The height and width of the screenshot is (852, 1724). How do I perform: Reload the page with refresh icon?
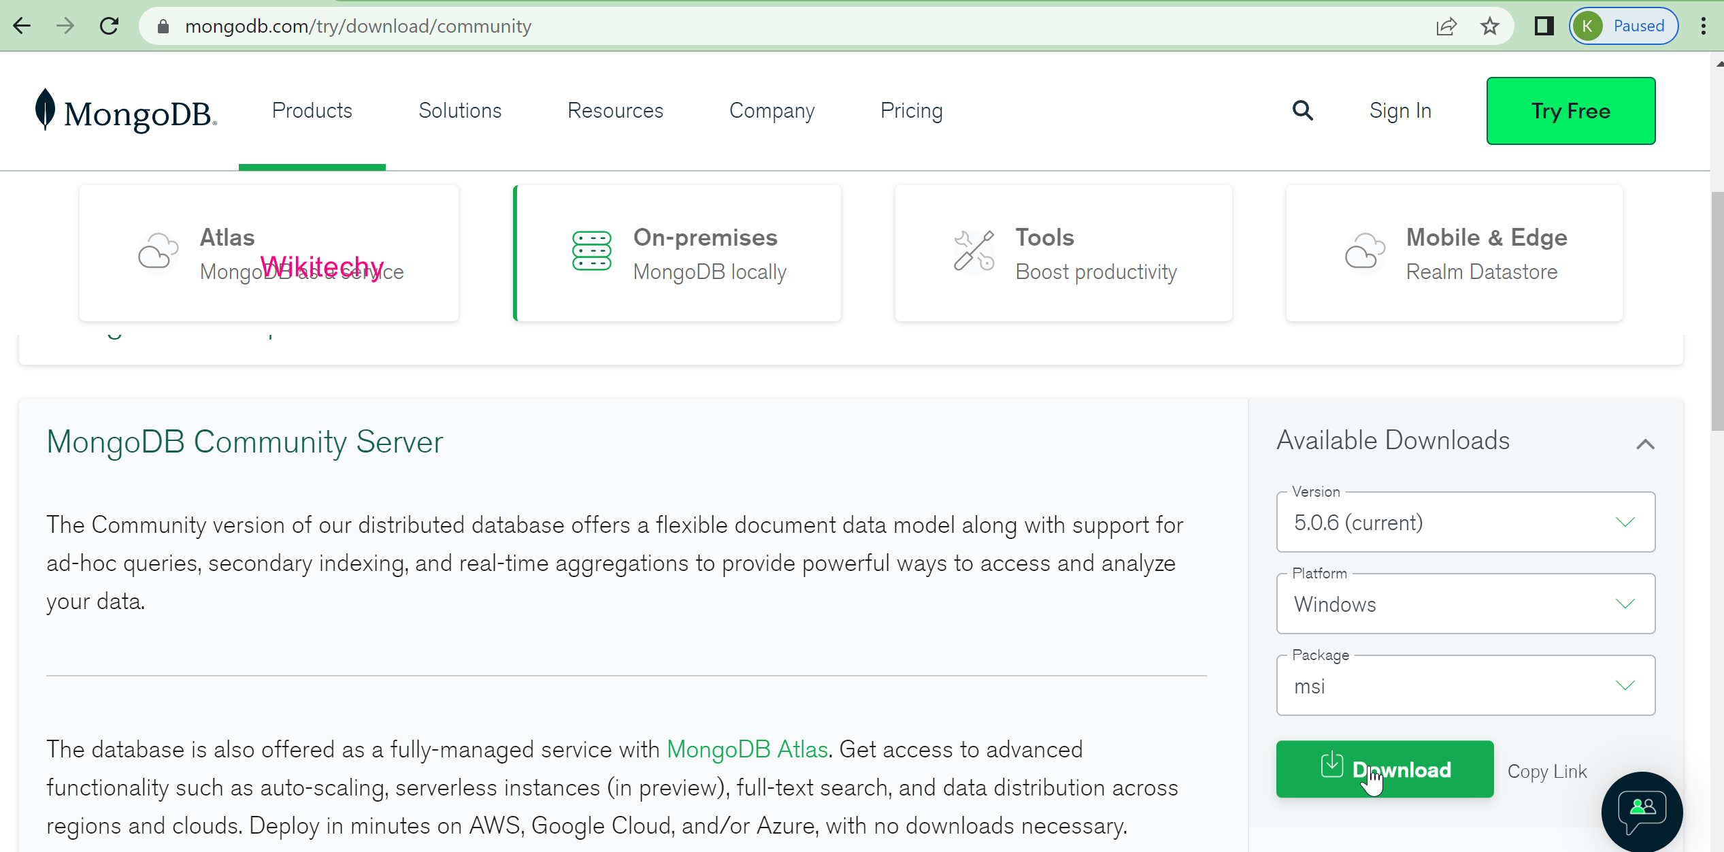[109, 26]
